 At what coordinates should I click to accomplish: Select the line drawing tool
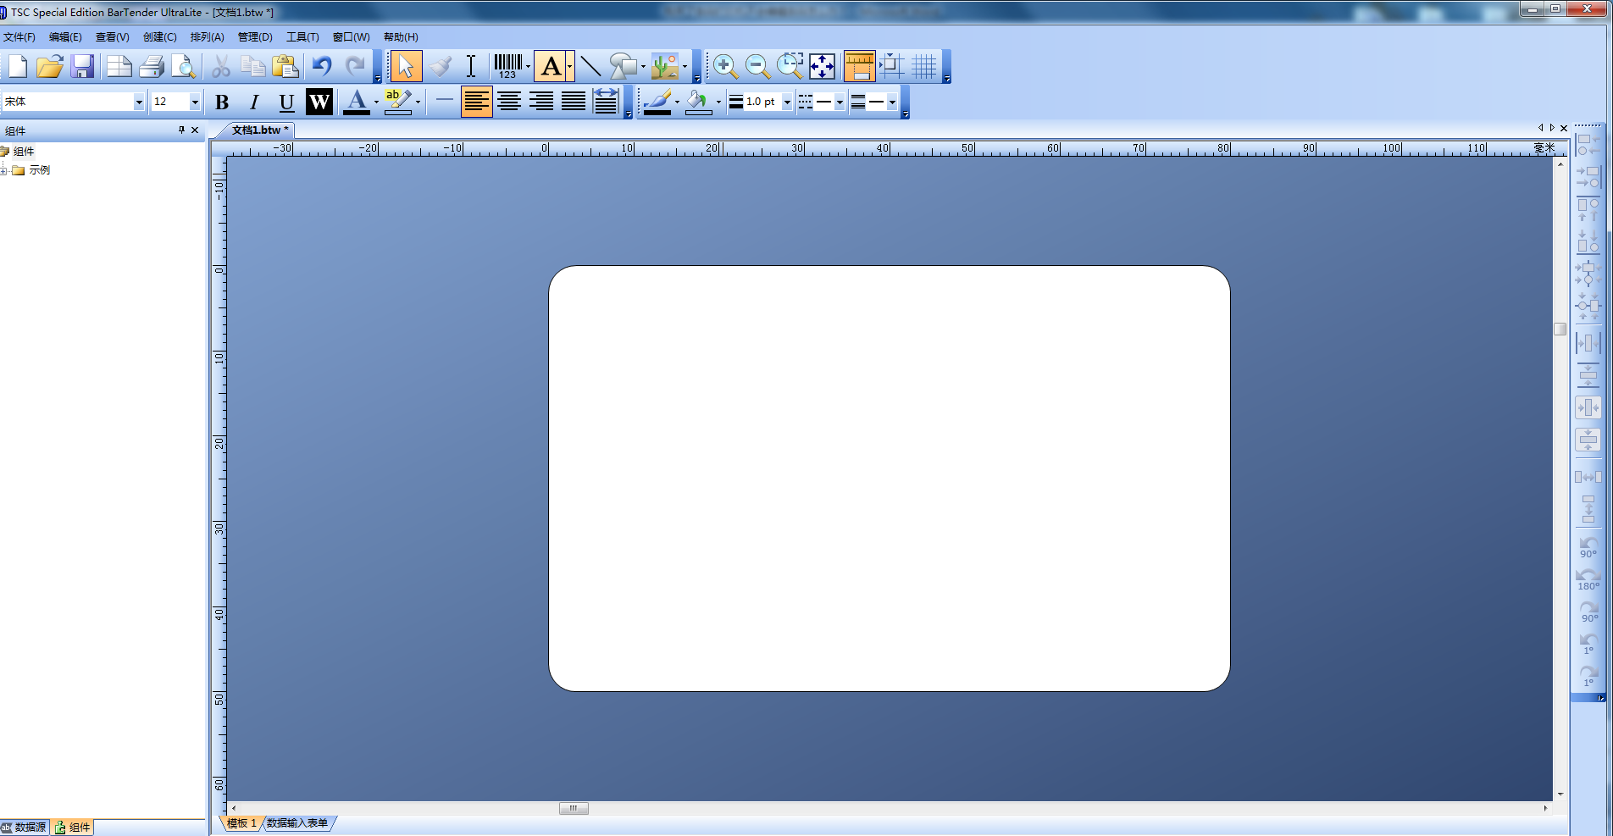(590, 66)
